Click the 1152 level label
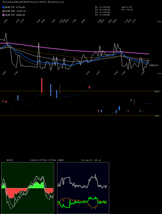This screenshot has width=162, height=214. [156, 116]
